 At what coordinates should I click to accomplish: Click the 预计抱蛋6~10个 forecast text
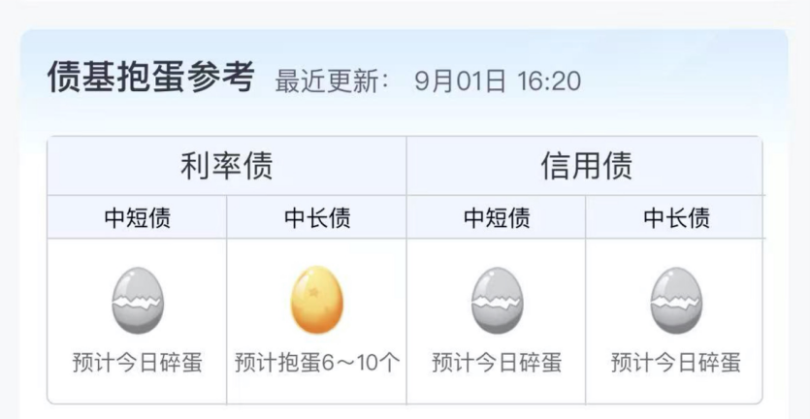(x=317, y=362)
